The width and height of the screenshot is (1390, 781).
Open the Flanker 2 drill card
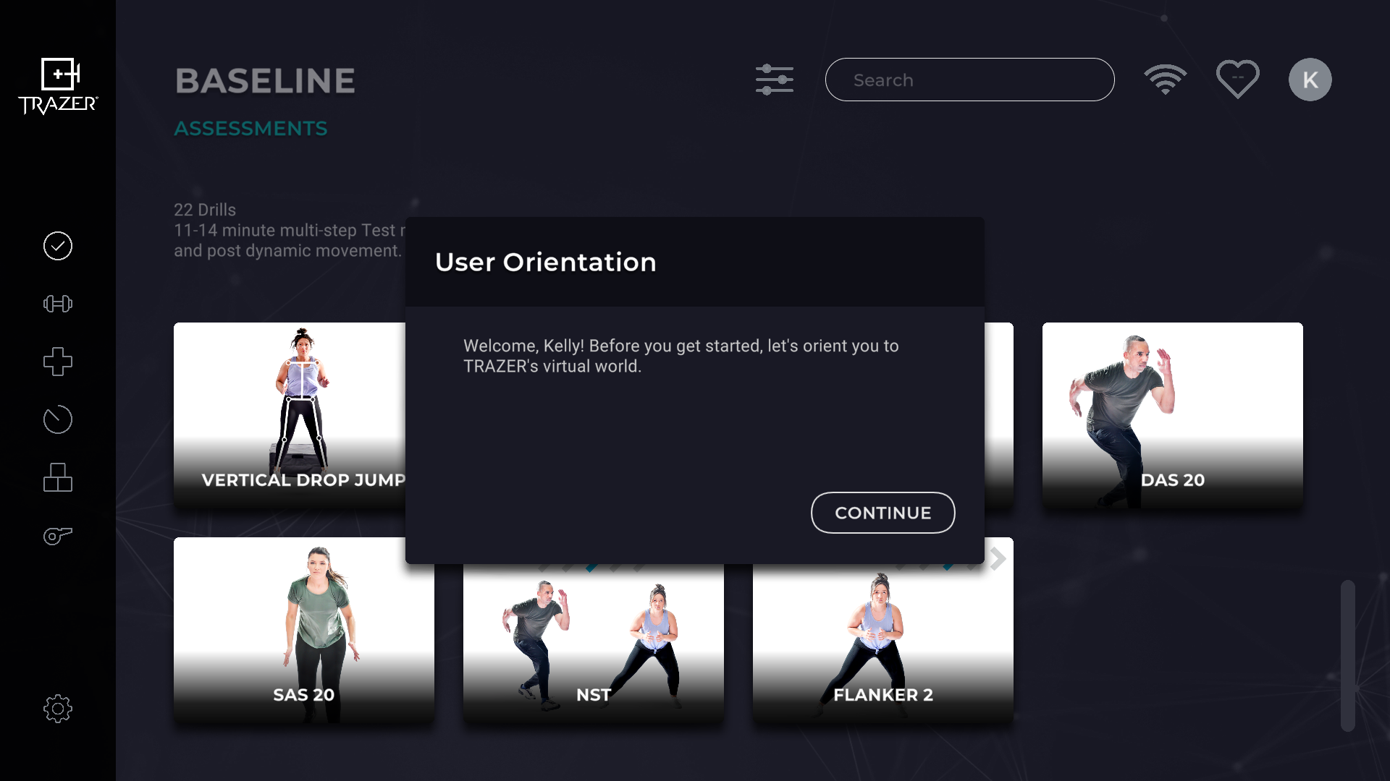883,644
